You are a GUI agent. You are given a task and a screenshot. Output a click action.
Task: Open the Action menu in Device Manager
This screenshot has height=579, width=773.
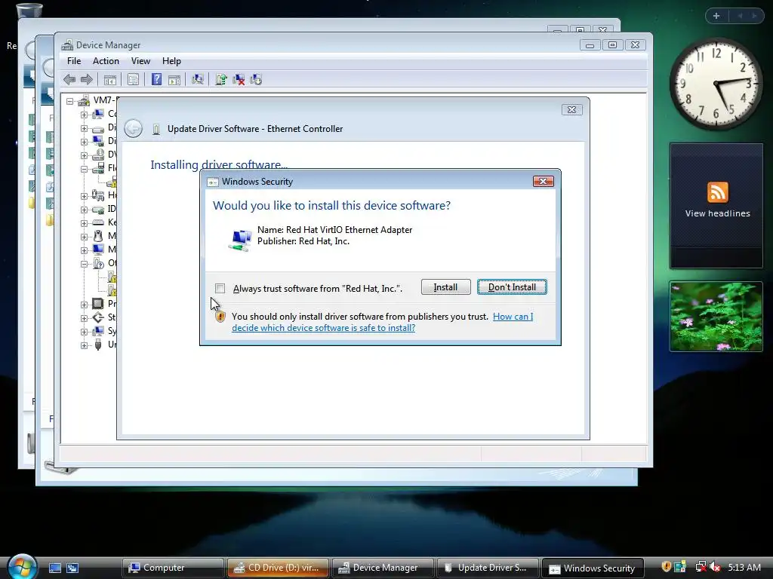106,61
